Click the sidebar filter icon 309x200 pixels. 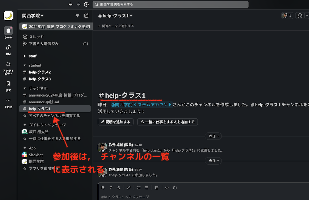pos(77,15)
